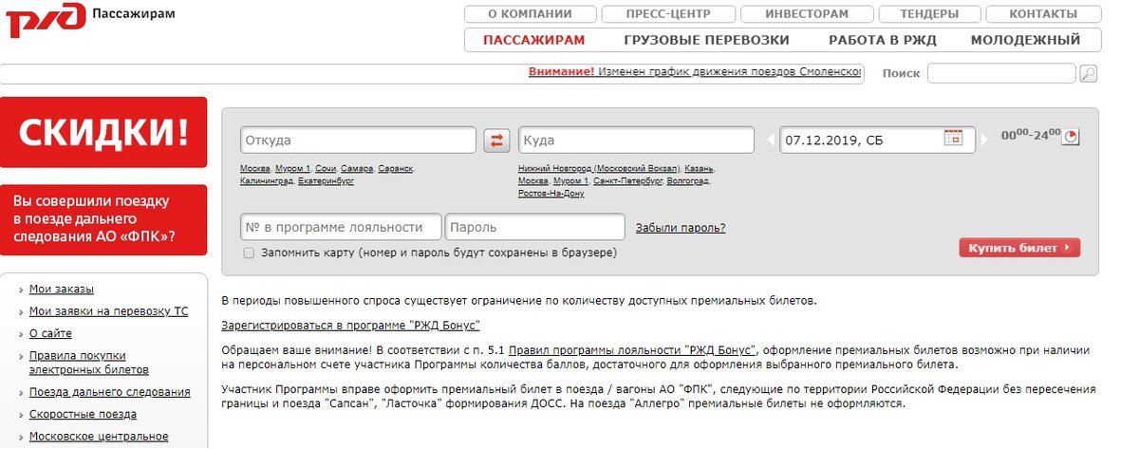Pick 'Самара' as departure station

pyautogui.click(x=357, y=168)
